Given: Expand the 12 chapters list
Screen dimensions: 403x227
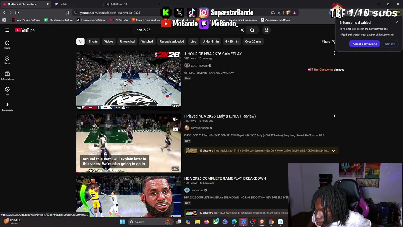Looking at the screenshot, I should (x=333, y=151).
